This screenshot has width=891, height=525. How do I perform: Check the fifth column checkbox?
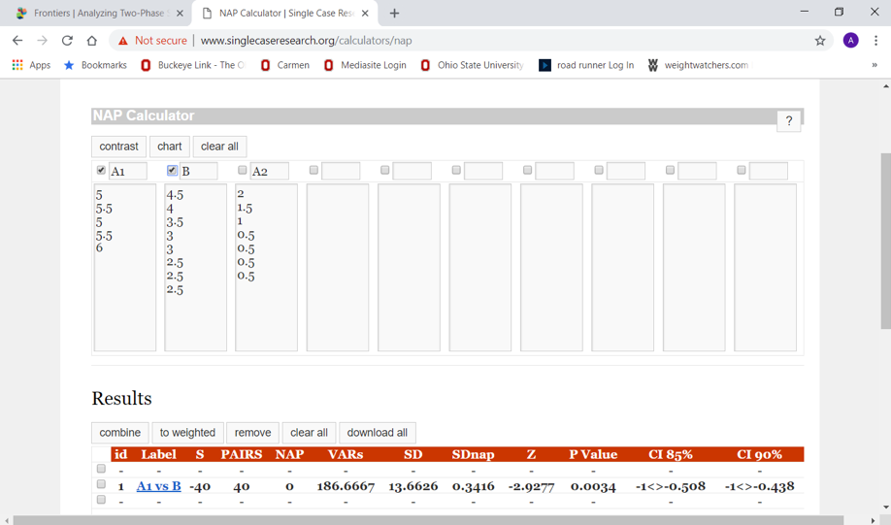point(384,170)
